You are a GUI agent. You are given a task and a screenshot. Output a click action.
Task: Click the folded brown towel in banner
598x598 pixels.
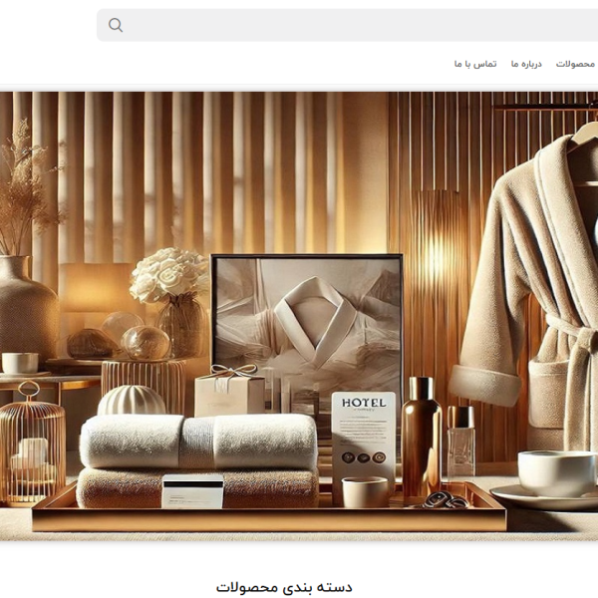197,486
